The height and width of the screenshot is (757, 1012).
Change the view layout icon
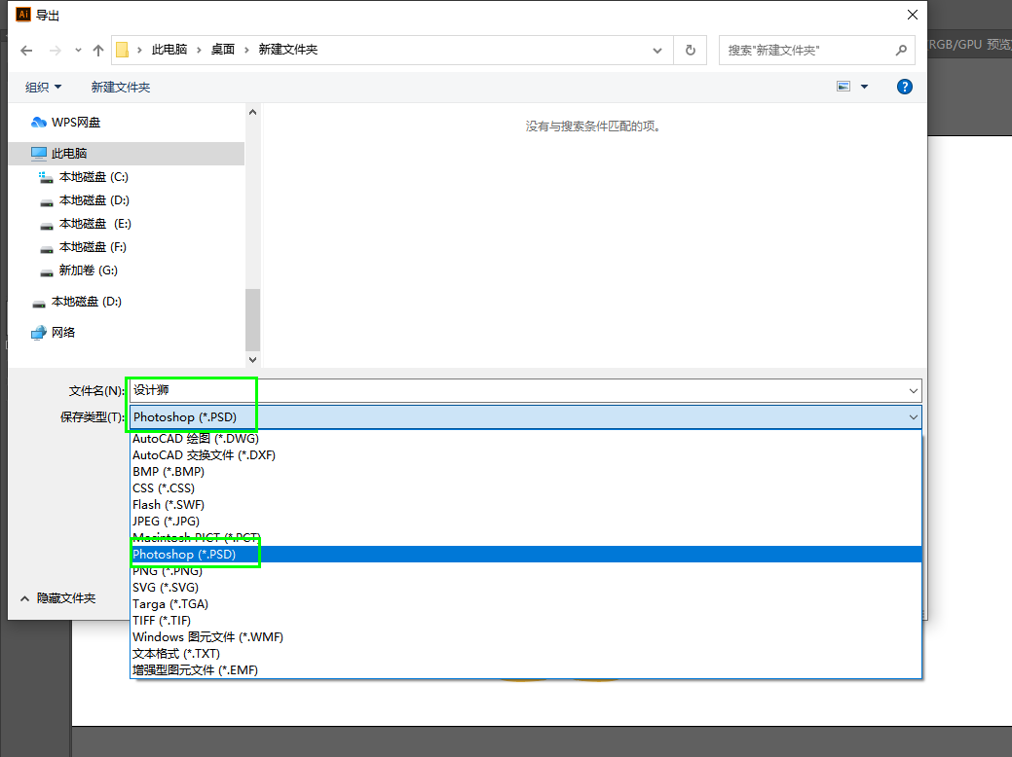pyautogui.click(x=843, y=87)
